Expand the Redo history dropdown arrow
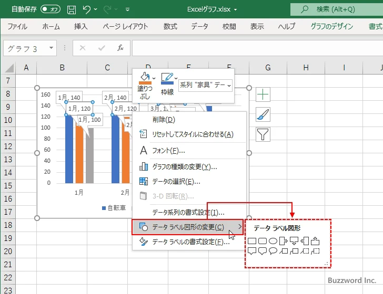This screenshot has height=294, width=383. 116,9
